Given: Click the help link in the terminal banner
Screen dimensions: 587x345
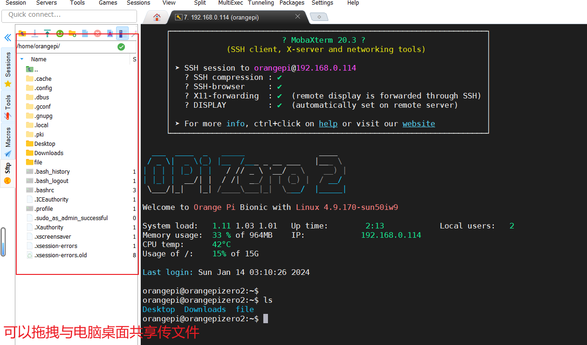Looking at the screenshot, I should 328,124.
